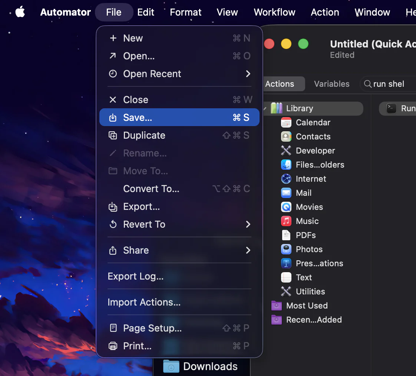Collapse the Library disclosure arrow
Image resolution: width=416 pixels, height=376 pixels.
pos(265,108)
